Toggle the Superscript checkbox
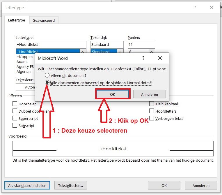Viewport: 222px width, 195px height. tap(15, 118)
